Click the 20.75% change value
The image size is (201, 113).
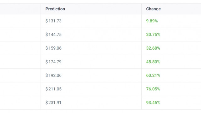pyautogui.click(x=153, y=35)
